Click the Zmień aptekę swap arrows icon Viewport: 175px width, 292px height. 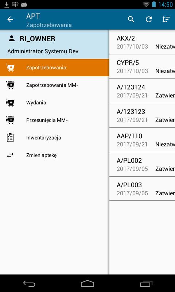click(x=10, y=155)
